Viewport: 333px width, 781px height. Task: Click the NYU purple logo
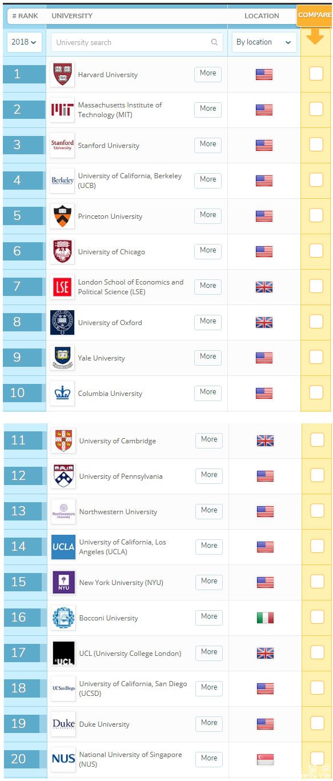63,582
